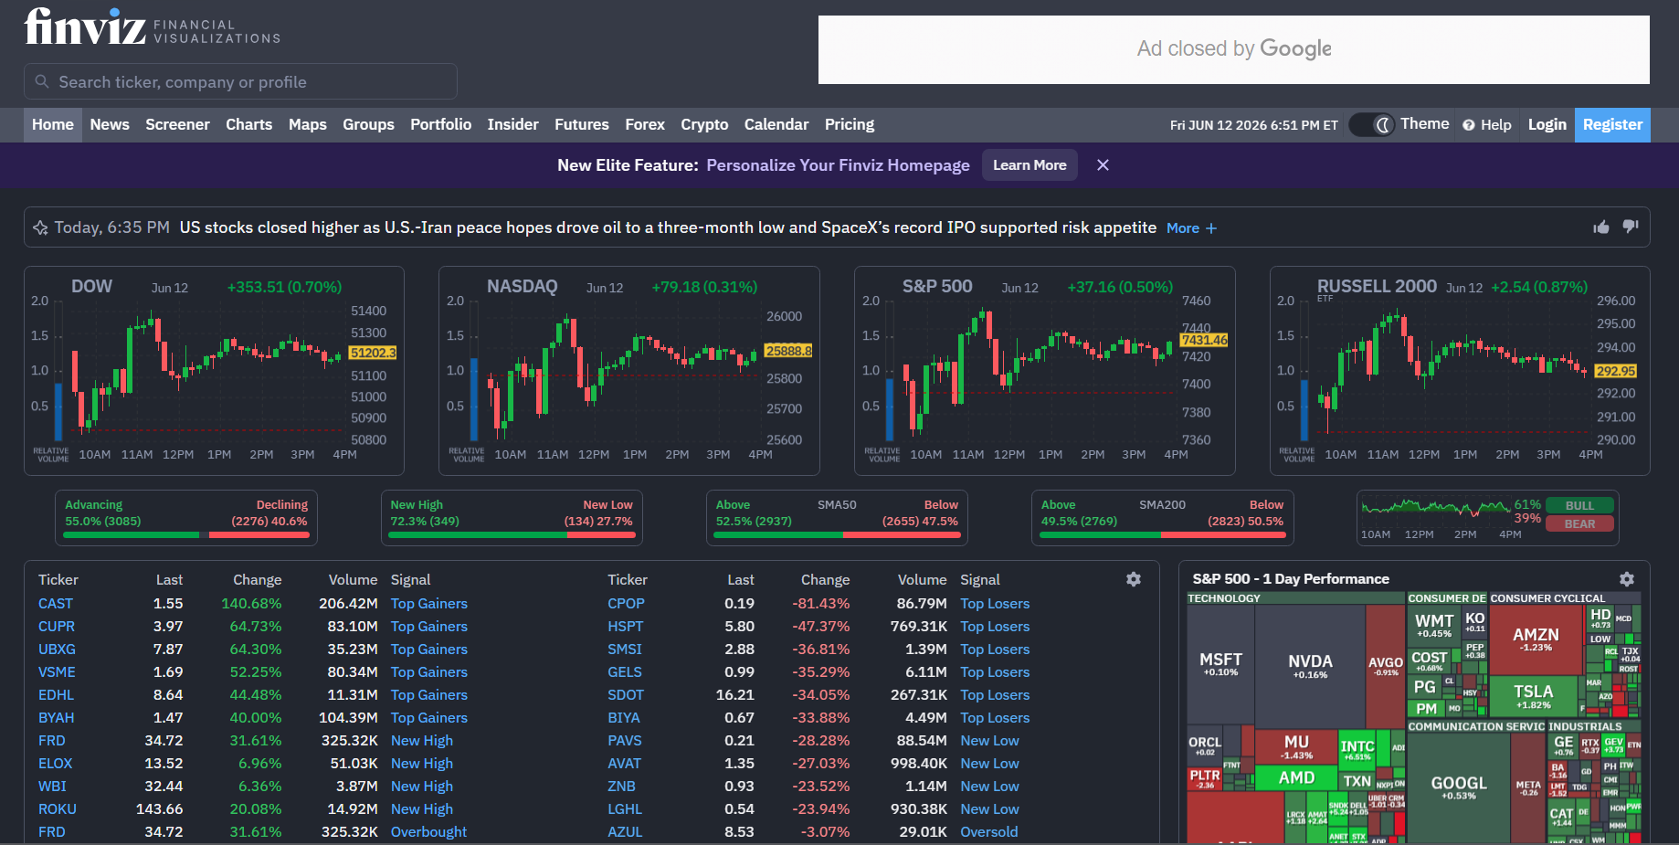The height and width of the screenshot is (845, 1679).
Task: Open the S&P 500 index chart
Action: [1045, 371]
